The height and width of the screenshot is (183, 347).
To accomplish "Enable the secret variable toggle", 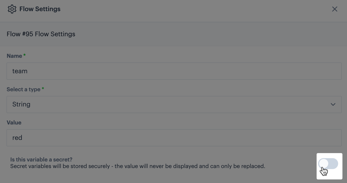I will pyautogui.click(x=328, y=164).
